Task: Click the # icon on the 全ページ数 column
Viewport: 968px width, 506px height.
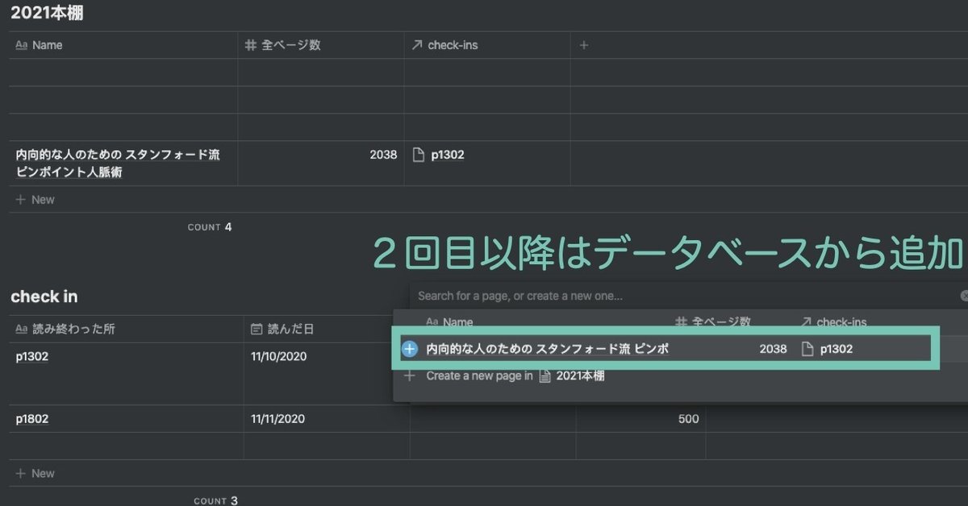Action: (x=249, y=45)
